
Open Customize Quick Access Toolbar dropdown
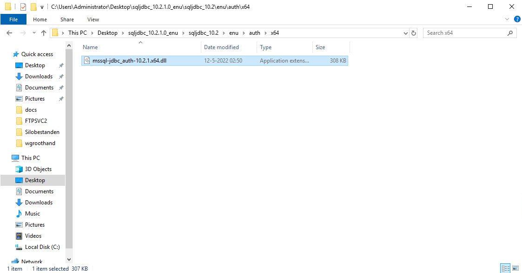[42, 7]
